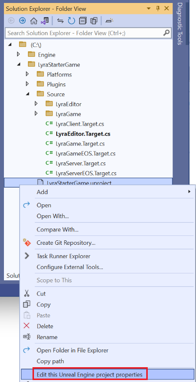196x382 pixels.
Task: Click the Home icon in toolbar
Action: click(x=33, y=21)
